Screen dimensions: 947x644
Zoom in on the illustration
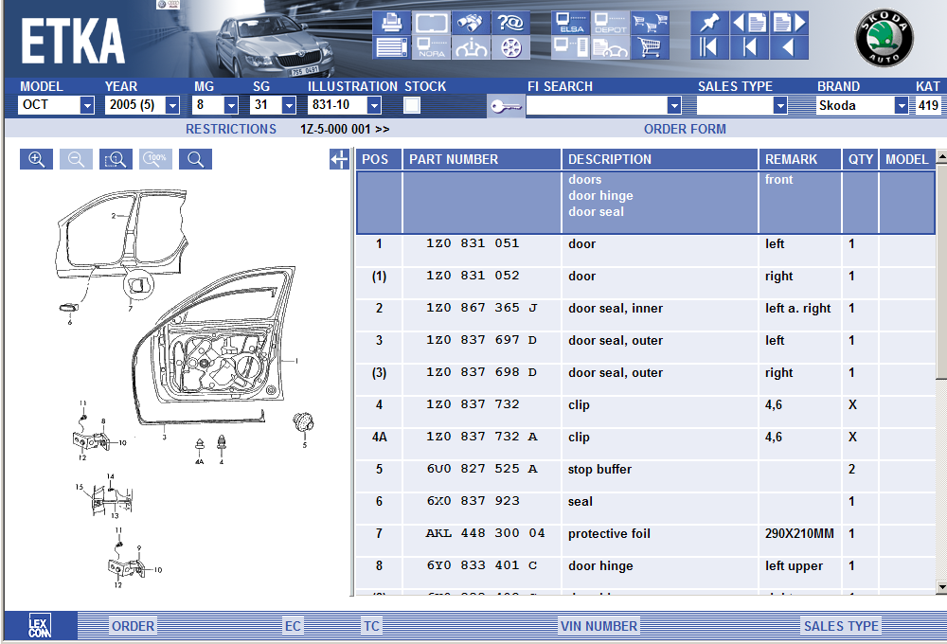pos(36,159)
